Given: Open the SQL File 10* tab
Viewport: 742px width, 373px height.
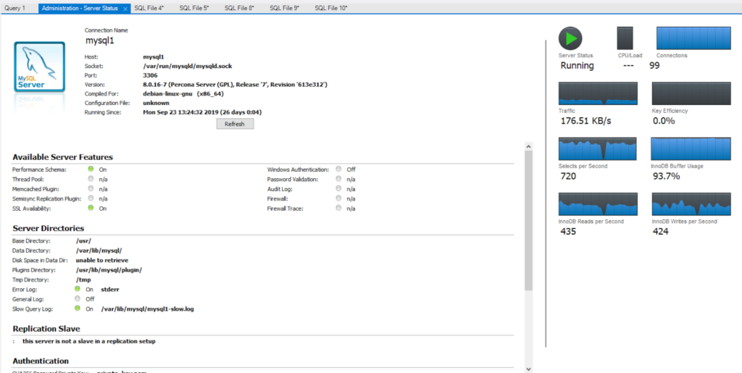Looking at the screenshot, I should 331,9.
